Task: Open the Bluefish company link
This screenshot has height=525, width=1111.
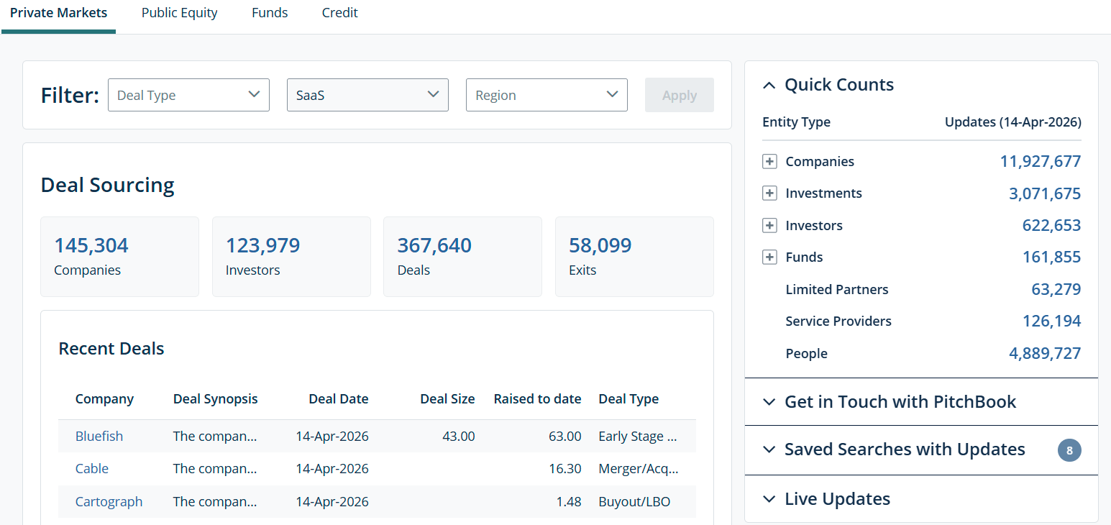Action: click(99, 436)
